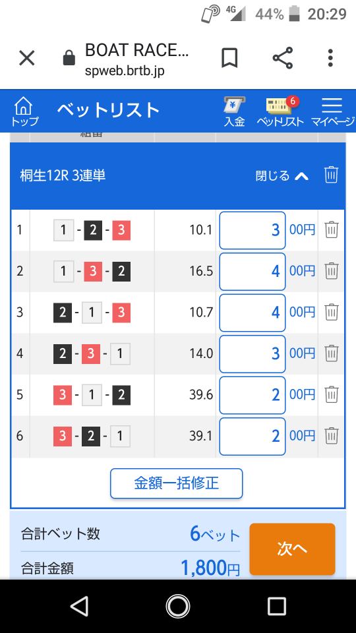
Task: Open the browser three-dot overflow menu
Action: point(330,58)
